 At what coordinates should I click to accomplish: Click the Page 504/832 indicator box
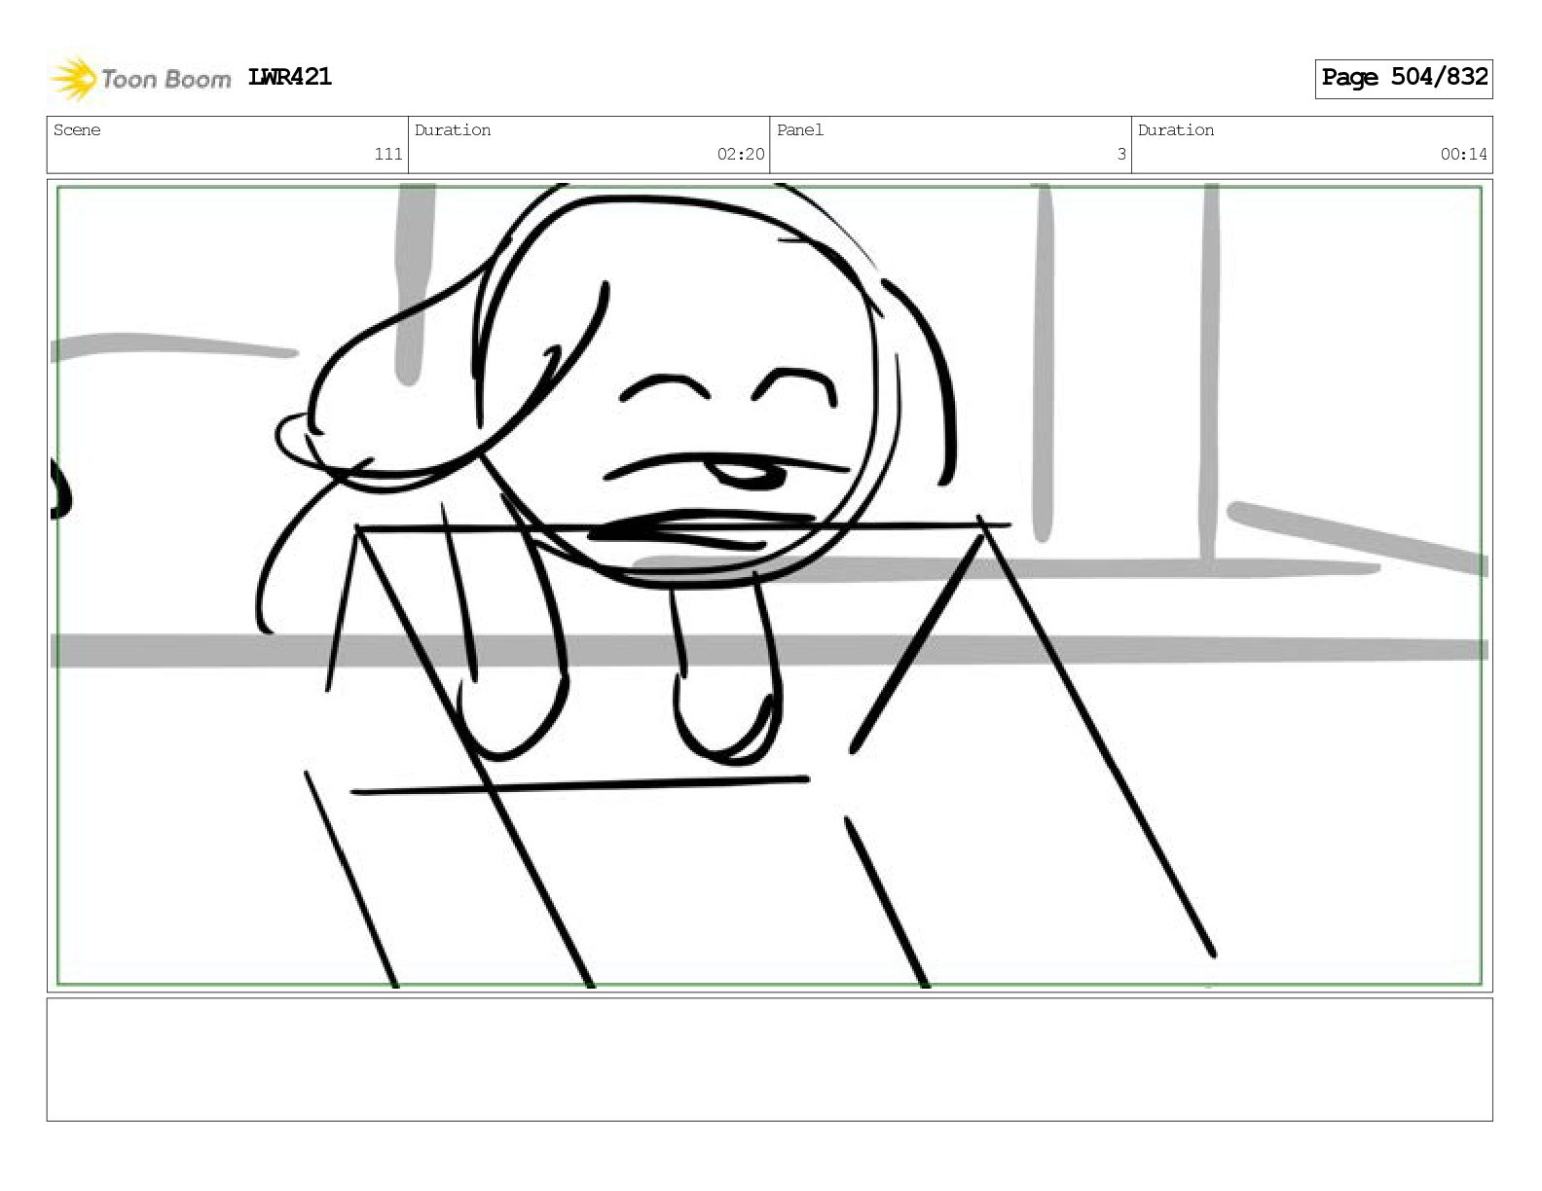(x=1404, y=78)
